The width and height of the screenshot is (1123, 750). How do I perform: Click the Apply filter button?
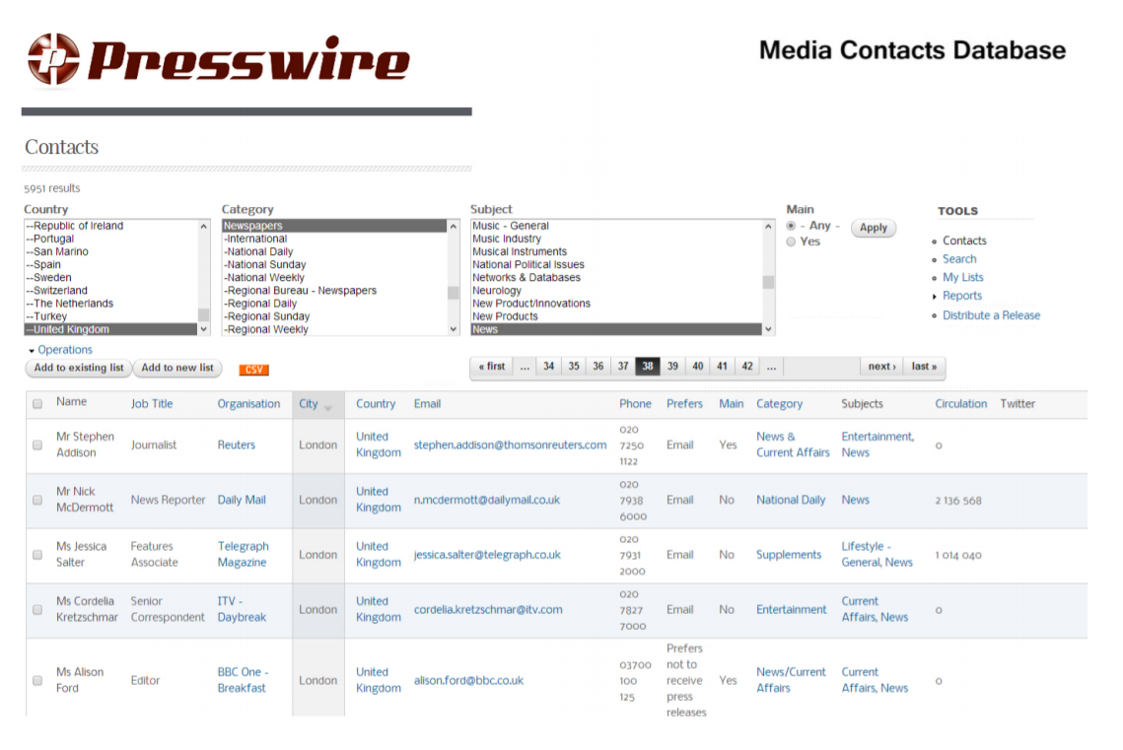point(873,228)
